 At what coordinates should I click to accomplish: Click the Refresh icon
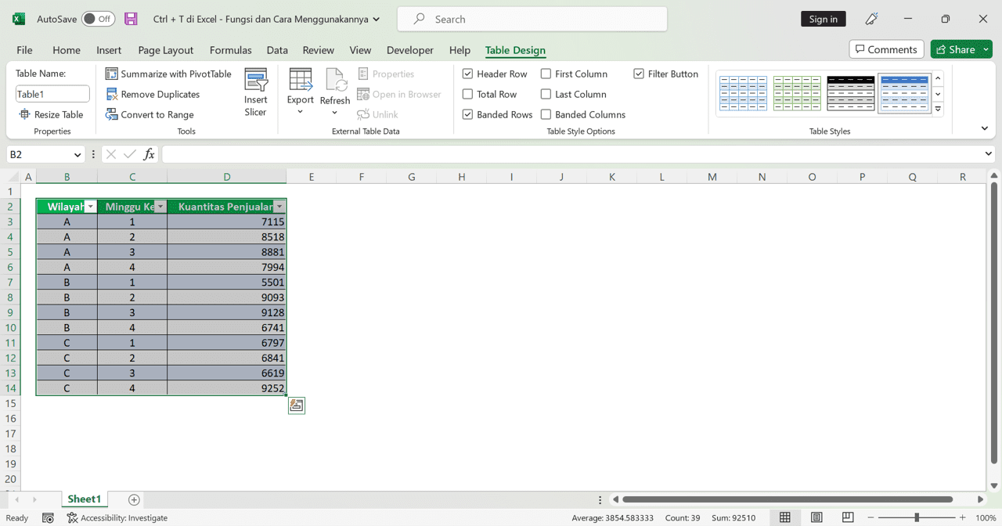point(335,80)
